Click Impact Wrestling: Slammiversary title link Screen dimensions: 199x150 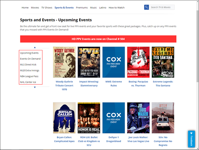click(x=89, y=84)
